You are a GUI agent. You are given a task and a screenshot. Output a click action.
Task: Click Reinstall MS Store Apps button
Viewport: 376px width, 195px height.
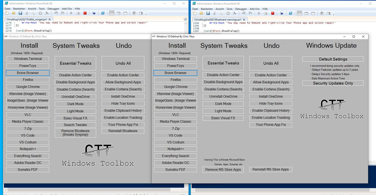pyautogui.click(x=271, y=170)
